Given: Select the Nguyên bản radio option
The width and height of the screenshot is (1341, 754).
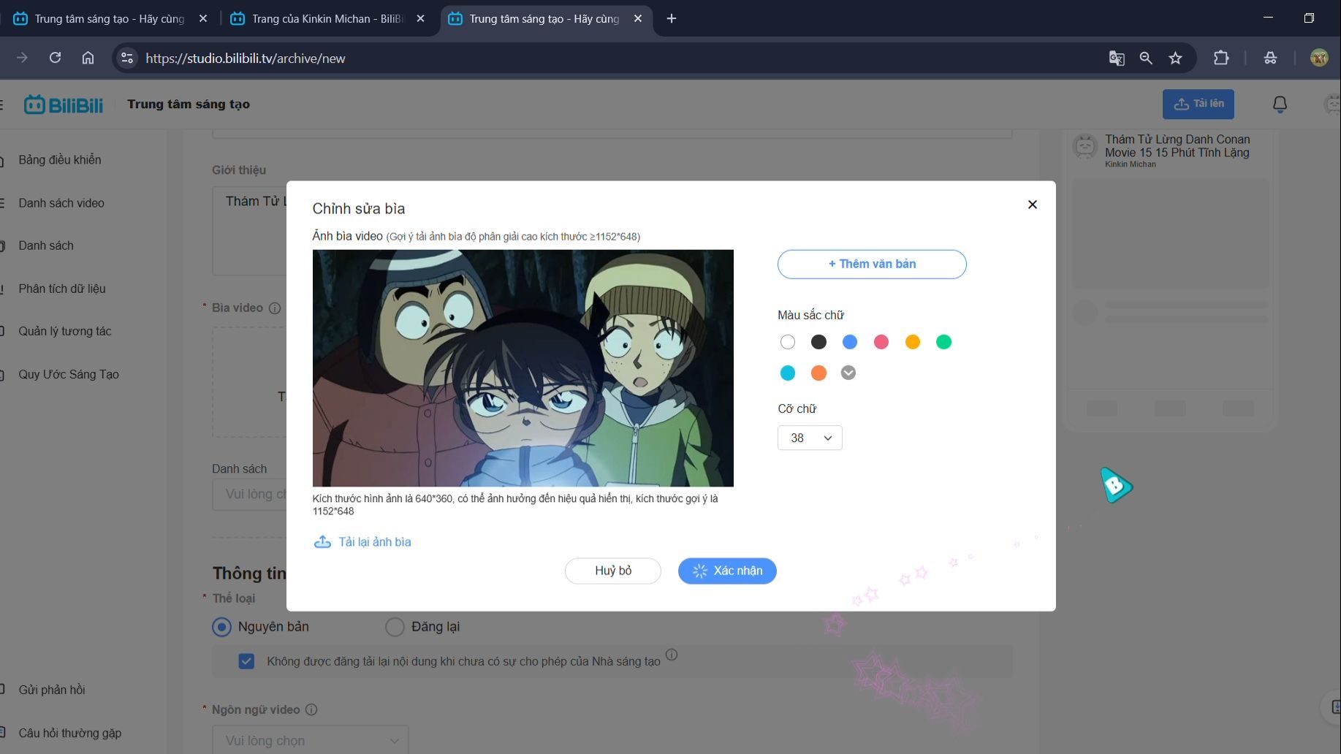Looking at the screenshot, I should point(221,627).
